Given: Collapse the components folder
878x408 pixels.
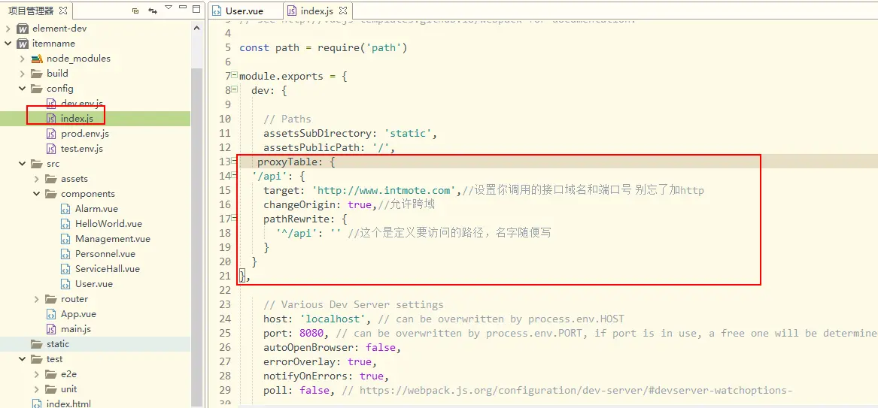Looking at the screenshot, I should click(36, 195).
